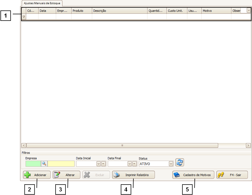The width and height of the screenshot is (252, 195).
Task: Open Cadastro de Motivos
Action: tap(193, 175)
